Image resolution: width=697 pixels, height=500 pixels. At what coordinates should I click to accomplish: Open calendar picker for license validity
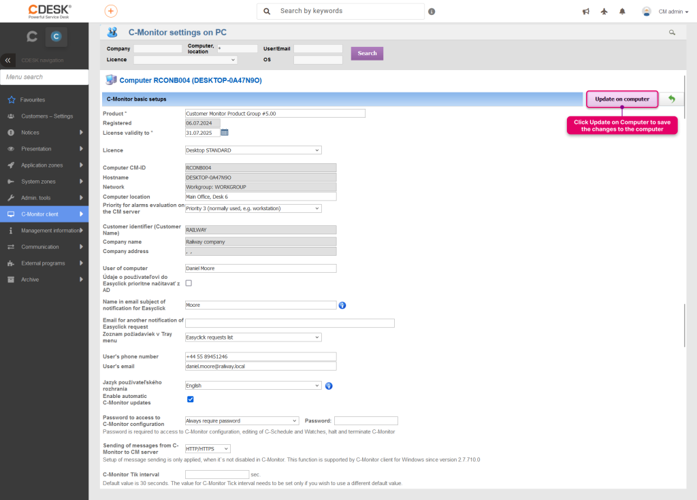[225, 133]
